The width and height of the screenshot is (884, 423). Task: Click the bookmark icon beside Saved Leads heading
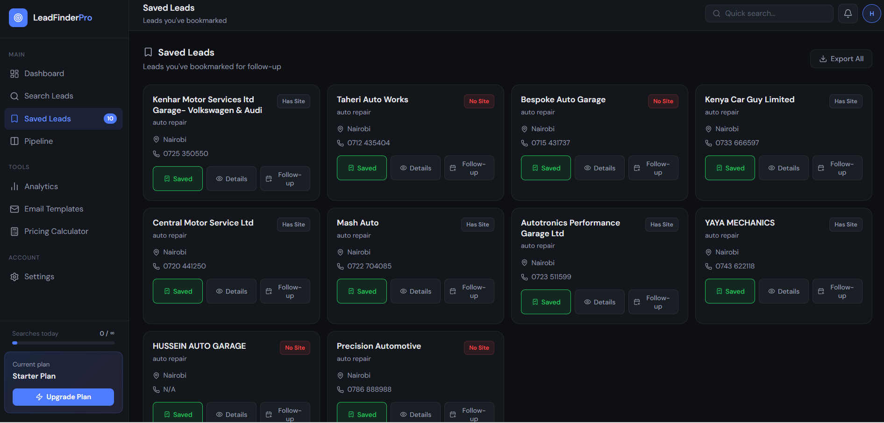tap(148, 52)
